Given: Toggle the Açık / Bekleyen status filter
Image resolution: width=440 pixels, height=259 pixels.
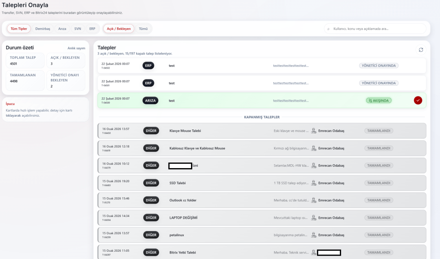Looking at the screenshot, I should tap(118, 29).
